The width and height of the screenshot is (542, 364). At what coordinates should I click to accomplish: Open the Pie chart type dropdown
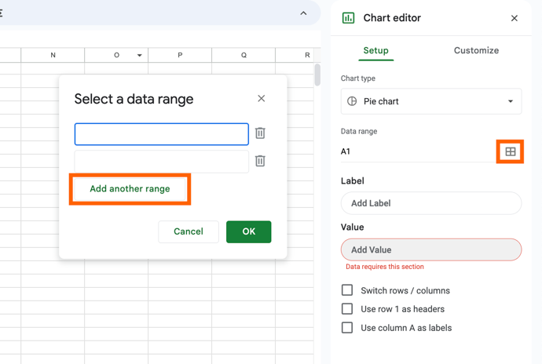pyautogui.click(x=431, y=101)
